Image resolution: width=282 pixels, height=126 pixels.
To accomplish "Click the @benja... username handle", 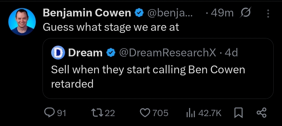I will (170, 14).
